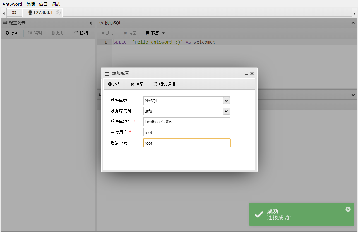Click the 执行SQL code header icon
The image size is (358, 232).
pos(101,23)
